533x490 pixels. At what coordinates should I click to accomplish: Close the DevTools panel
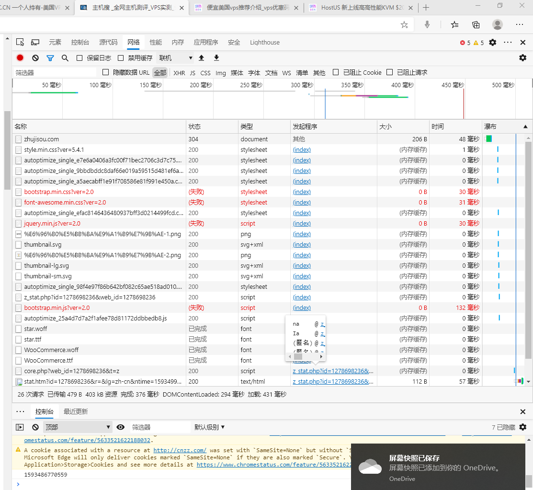coord(523,43)
